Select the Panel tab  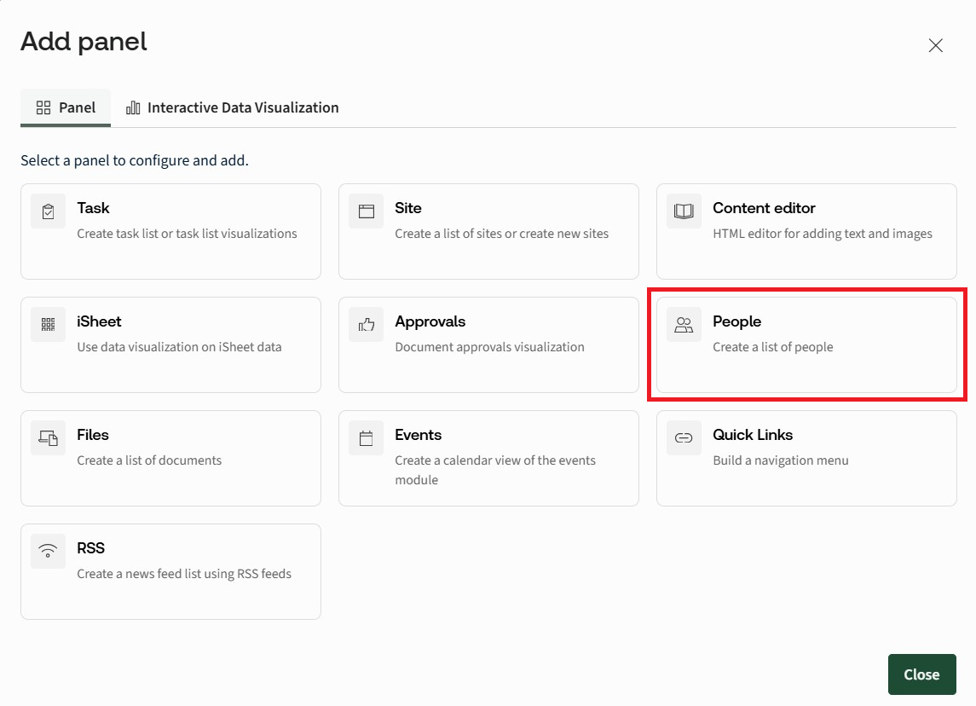coord(66,107)
